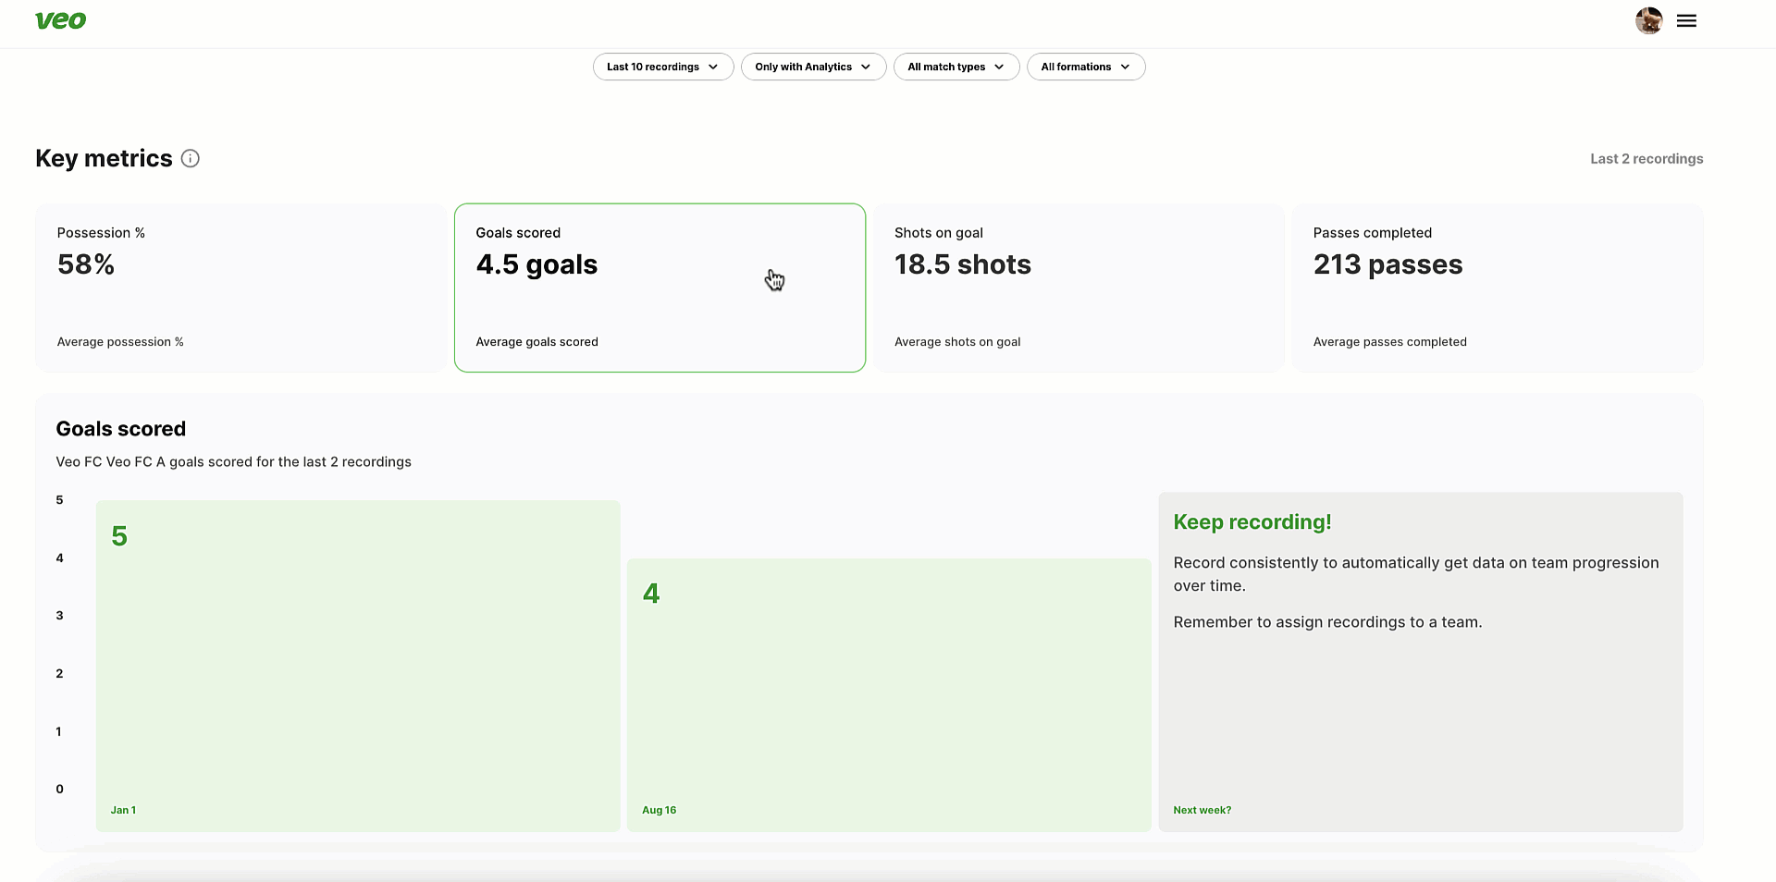Click the chevron on All formations filter
This screenshot has height=882, width=1776.
coord(1126,67)
